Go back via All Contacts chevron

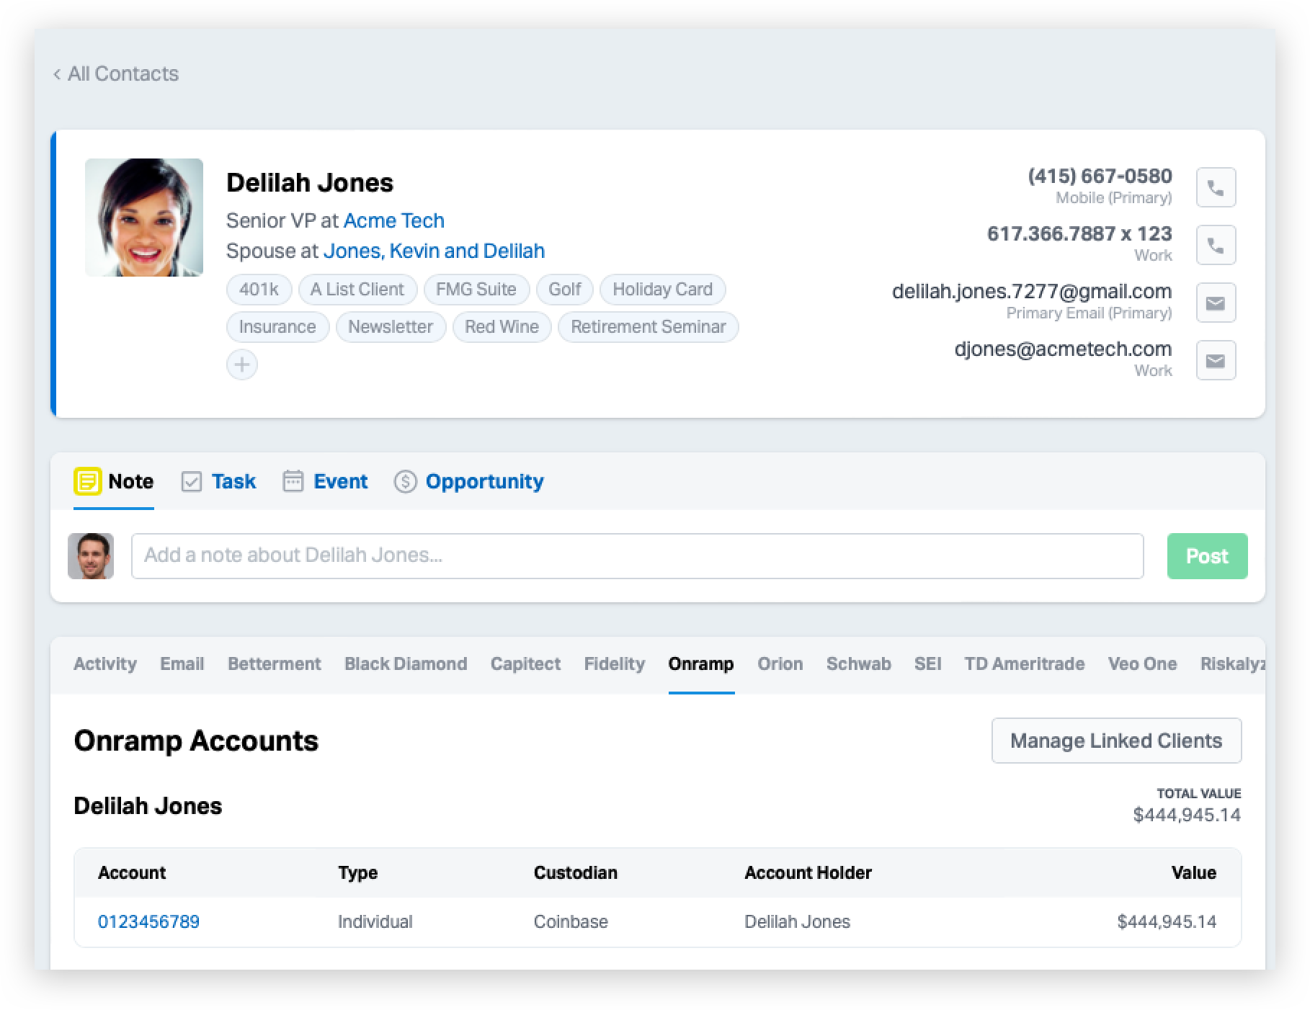(x=57, y=74)
